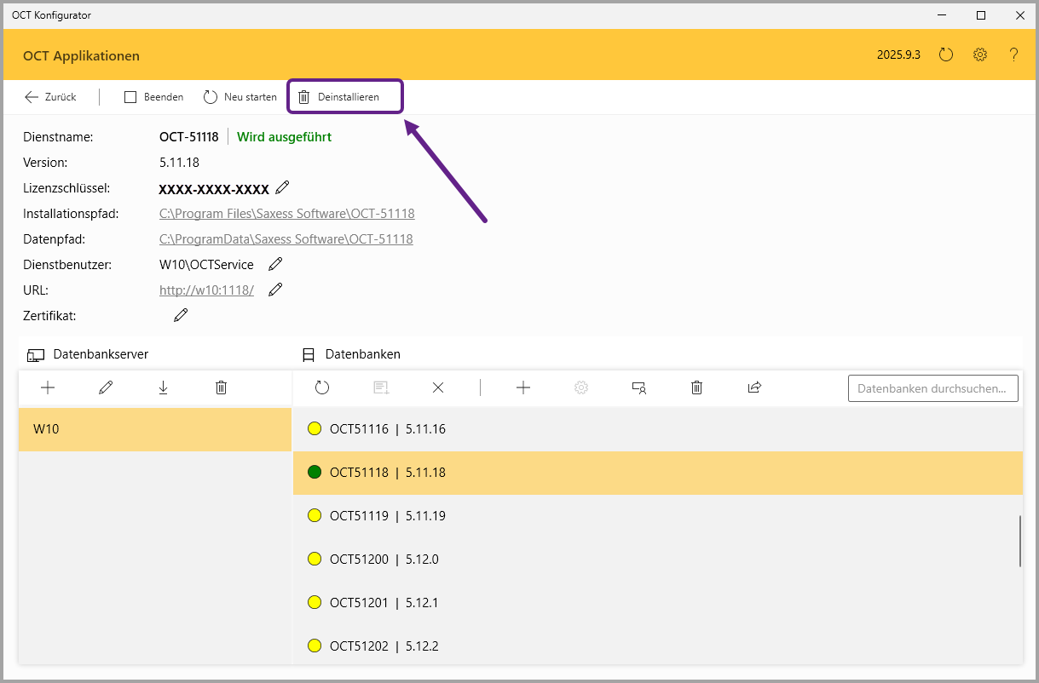Screen dimensions: 1039x683
Task: Add a new database server
Action: 48,387
